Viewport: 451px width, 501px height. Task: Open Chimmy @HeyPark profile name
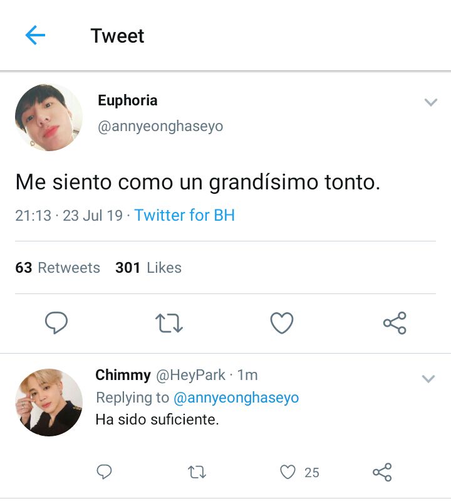160,375
